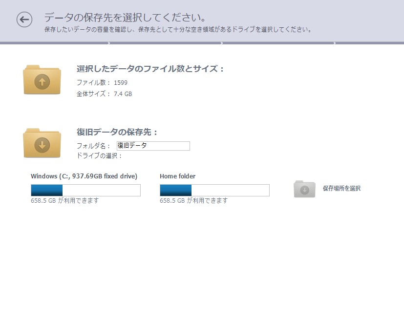Image resolution: width=404 pixels, height=328 pixels.
Task: Select the Home folder capacity bar
Action: 214,190
